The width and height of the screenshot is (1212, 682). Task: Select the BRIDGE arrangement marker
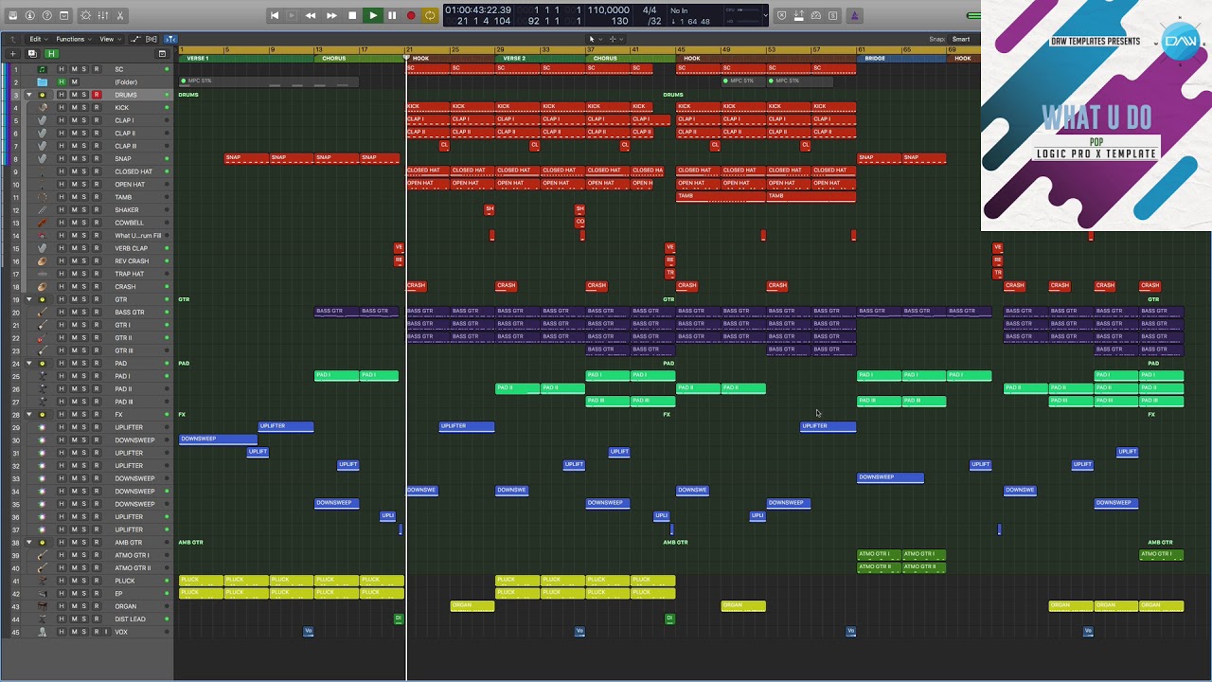tap(900, 59)
